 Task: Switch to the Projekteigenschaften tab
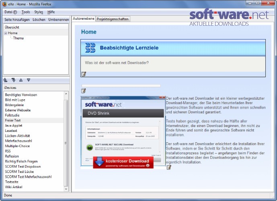click(x=113, y=19)
